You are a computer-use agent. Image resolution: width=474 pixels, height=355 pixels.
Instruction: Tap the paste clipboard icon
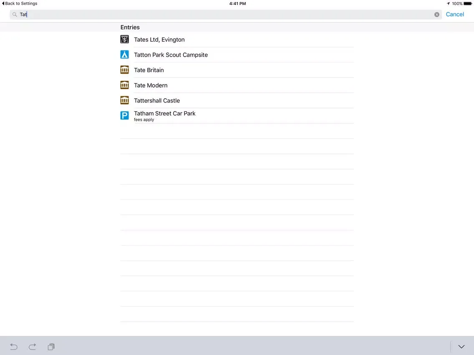(51, 347)
